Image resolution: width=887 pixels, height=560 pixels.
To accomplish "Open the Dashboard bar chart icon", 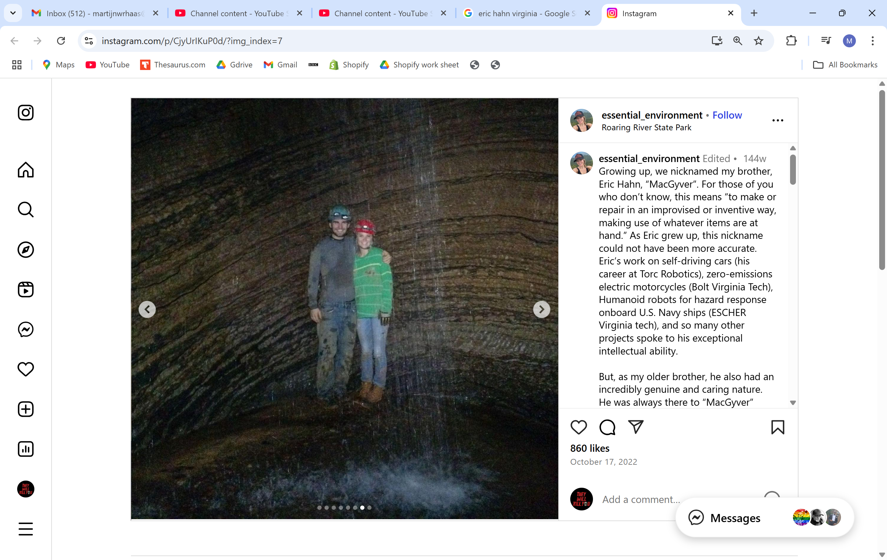I will coord(25,449).
